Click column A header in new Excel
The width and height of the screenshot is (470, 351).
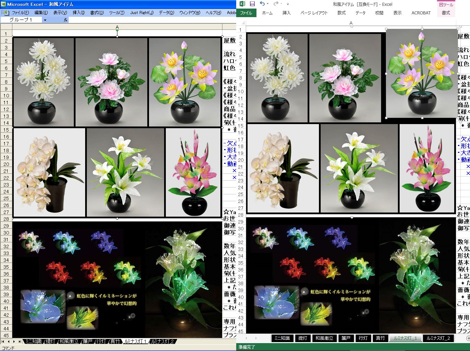point(351,23)
